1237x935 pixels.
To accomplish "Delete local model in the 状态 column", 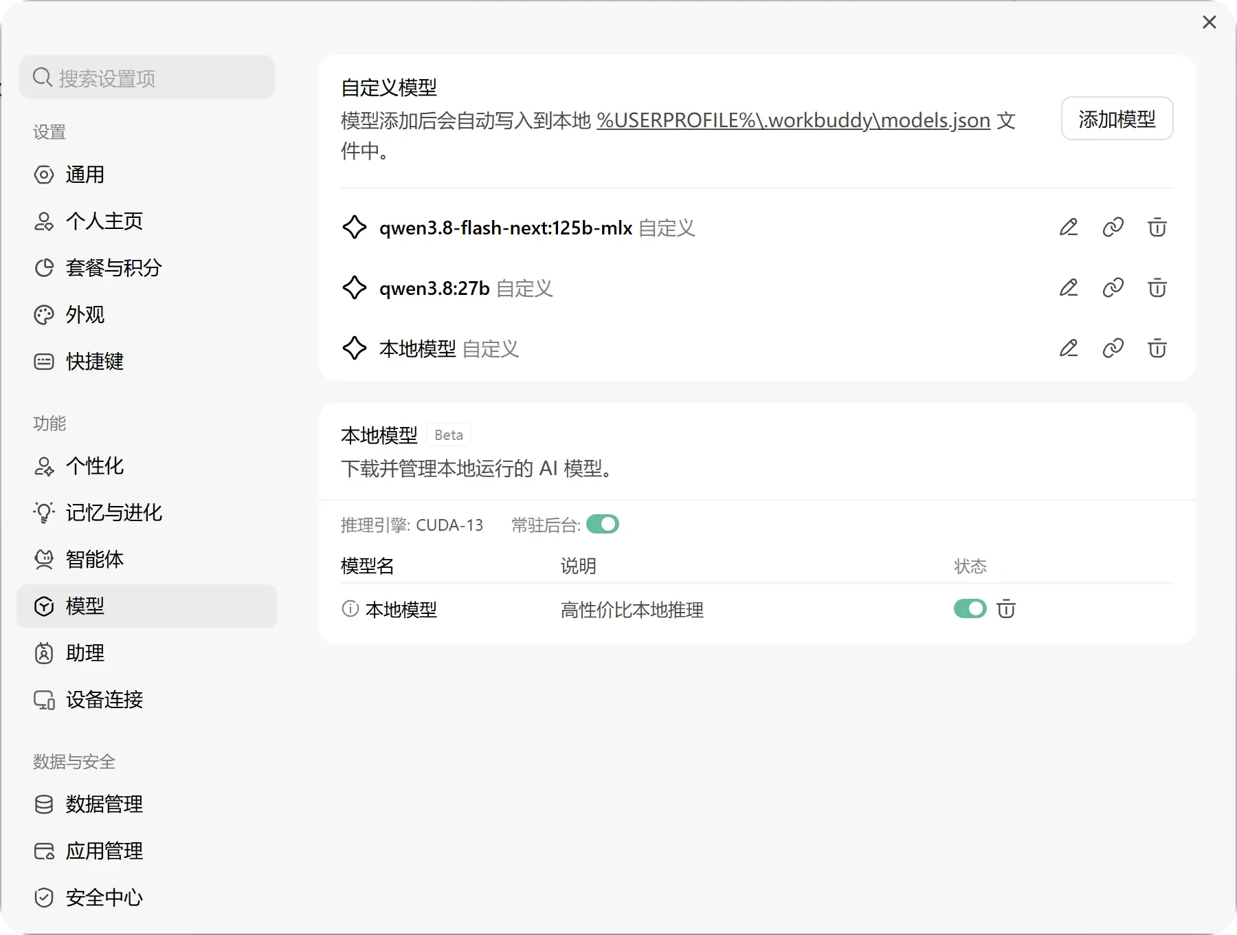I will coord(1006,609).
